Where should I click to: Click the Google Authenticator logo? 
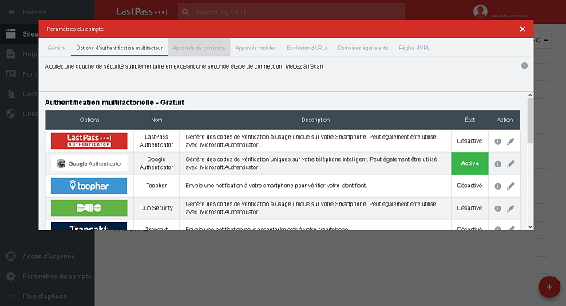(89, 163)
